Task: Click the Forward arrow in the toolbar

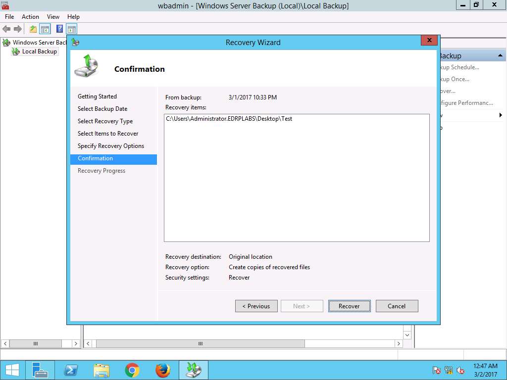Action: pos(17,29)
